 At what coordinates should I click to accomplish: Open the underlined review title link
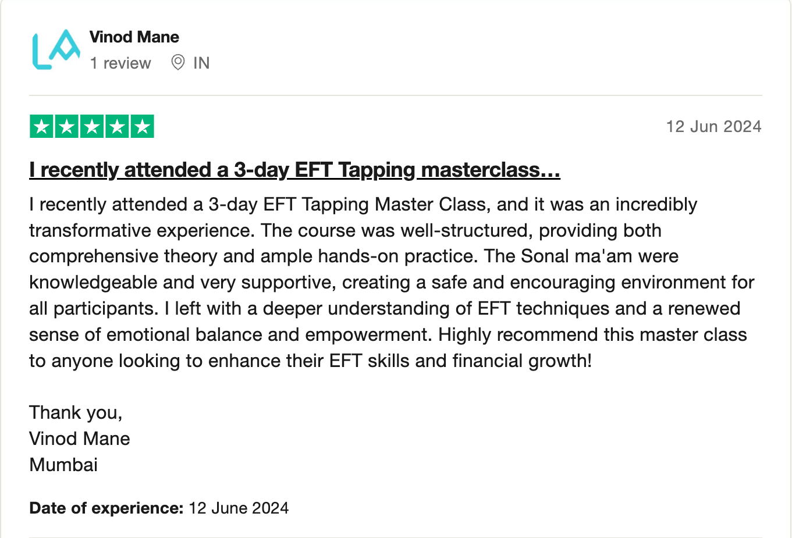point(294,170)
